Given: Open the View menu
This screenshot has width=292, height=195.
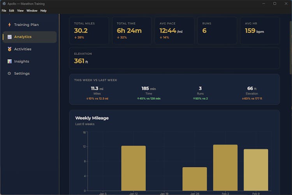Looking at the screenshot, I should [x=20, y=11].
